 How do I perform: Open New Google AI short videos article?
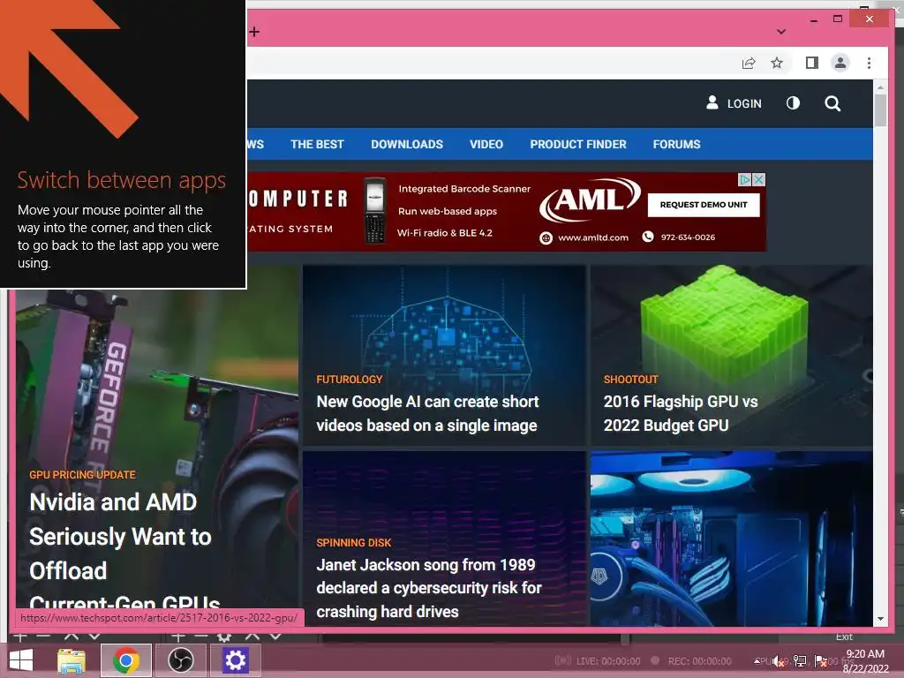[427, 413]
